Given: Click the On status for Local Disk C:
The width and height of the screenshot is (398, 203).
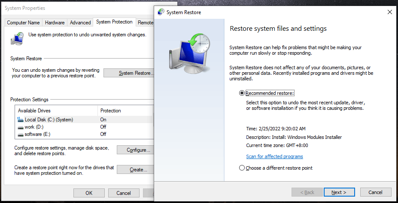Looking at the screenshot, I should 103,120.
